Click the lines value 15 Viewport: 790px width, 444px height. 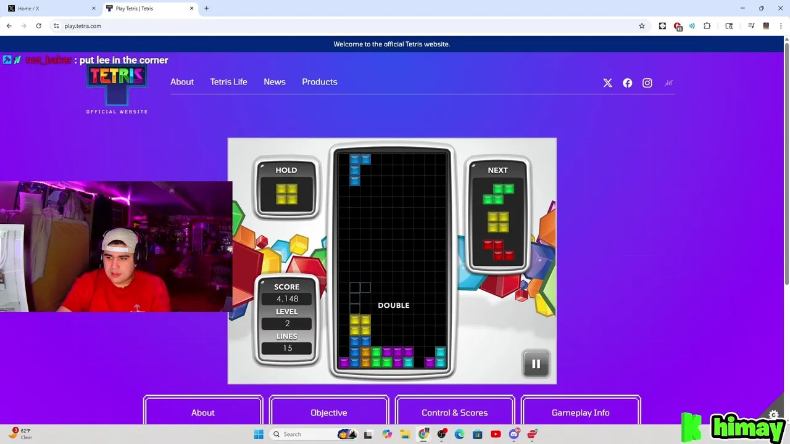click(287, 348)
